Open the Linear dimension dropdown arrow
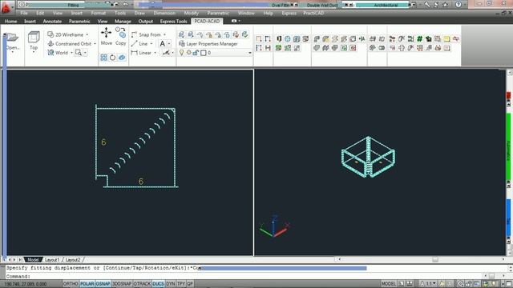Image resolution: width=513 pixels, height=288 pixels. point(155,53)
